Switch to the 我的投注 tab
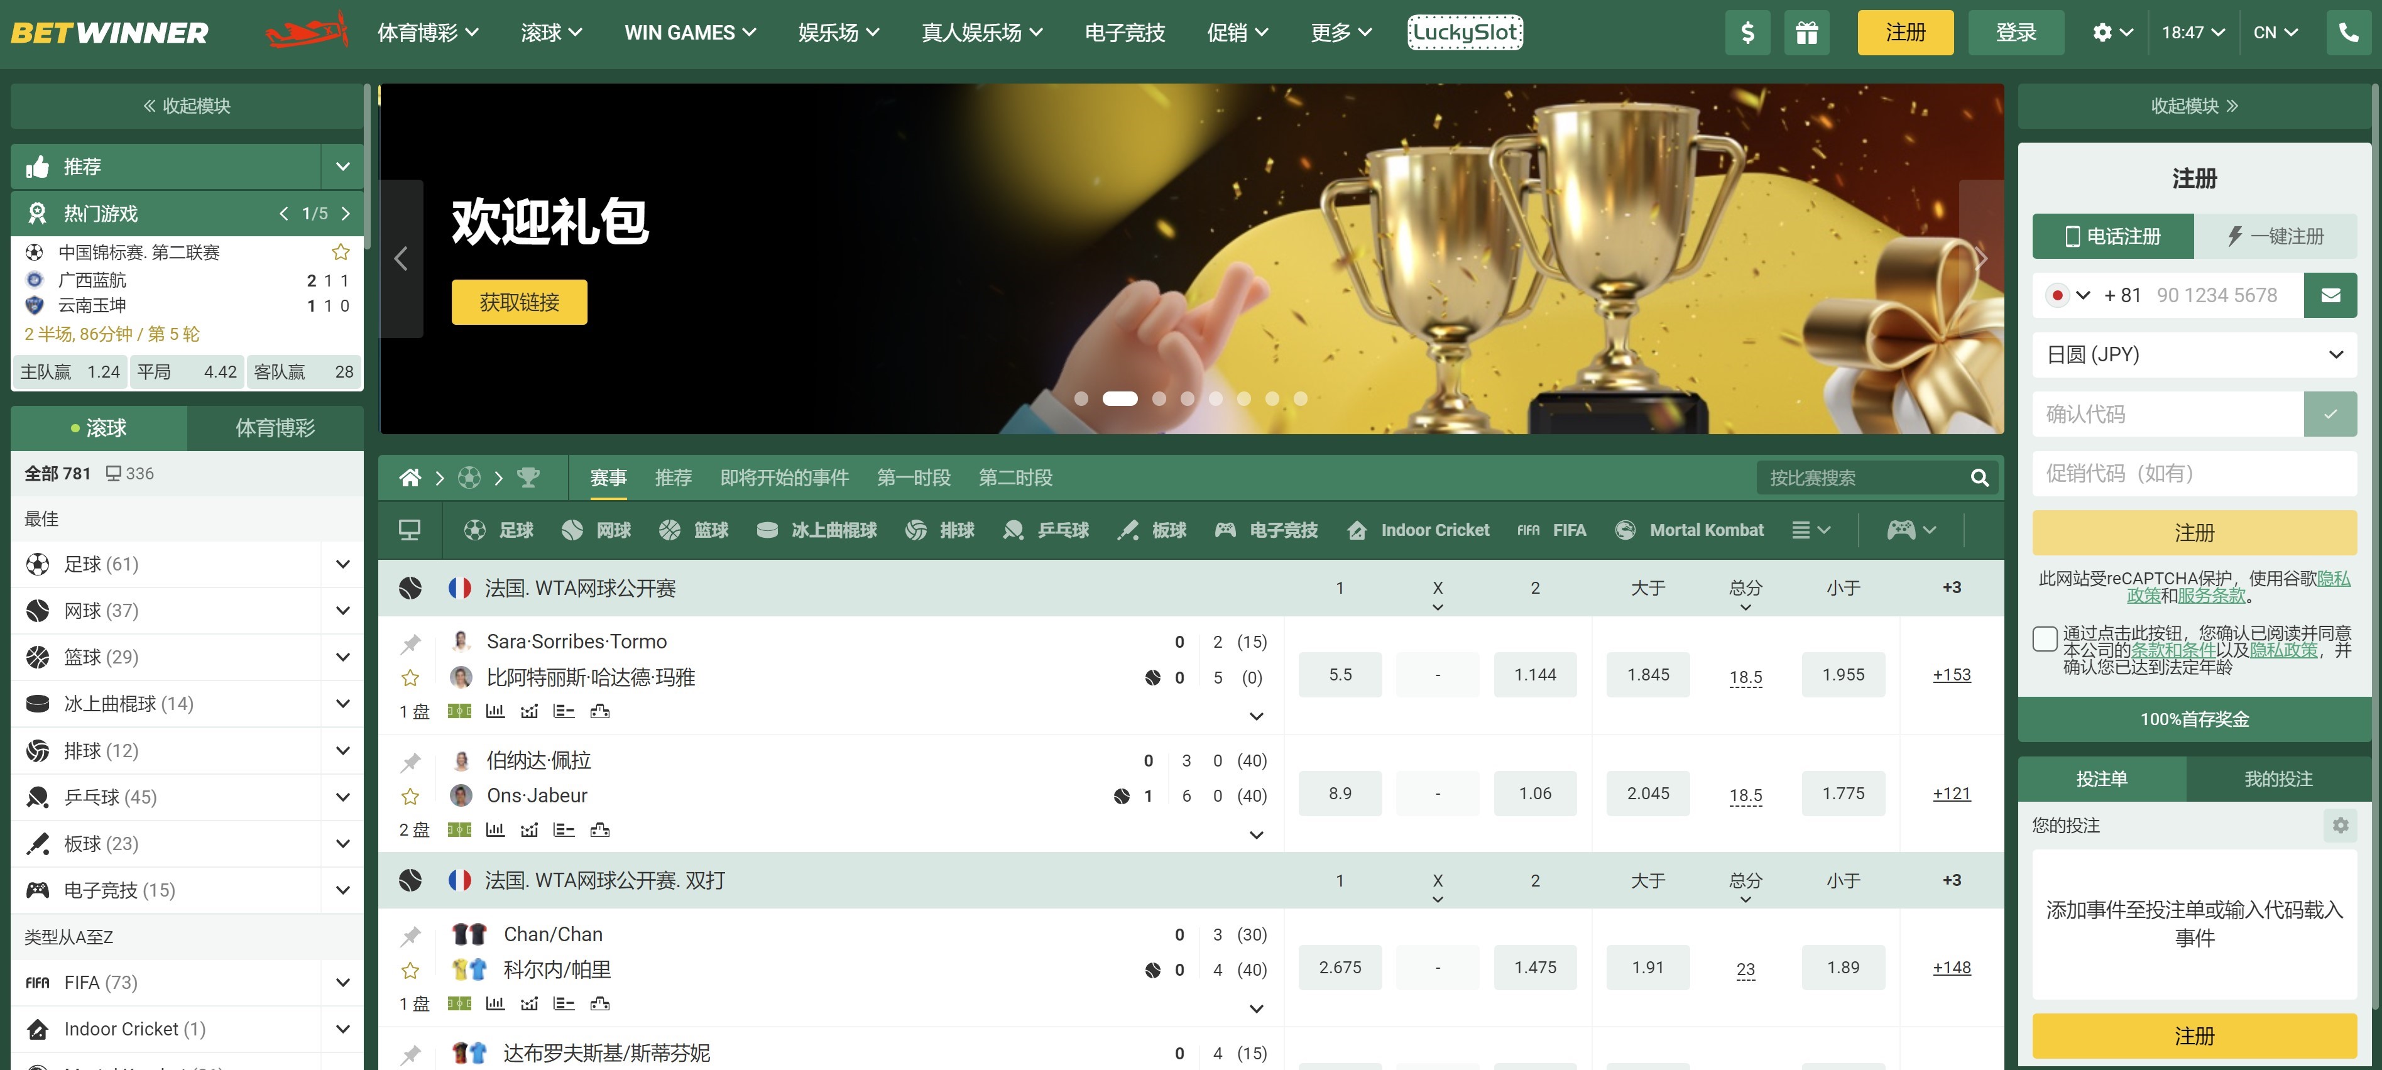This screenshot has width=2382, height=1070. [x=2278, y=780]
